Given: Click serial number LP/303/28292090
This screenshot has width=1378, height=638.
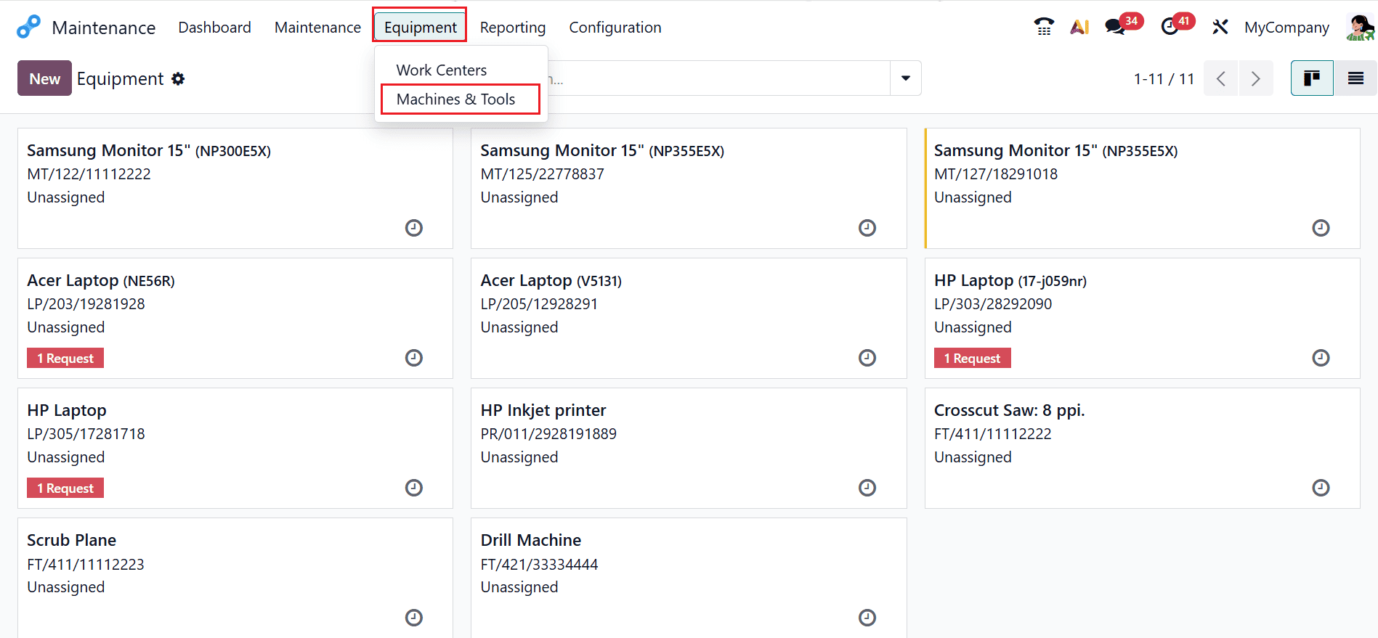Looking at the screenshot, I should [x=992, y=303].
